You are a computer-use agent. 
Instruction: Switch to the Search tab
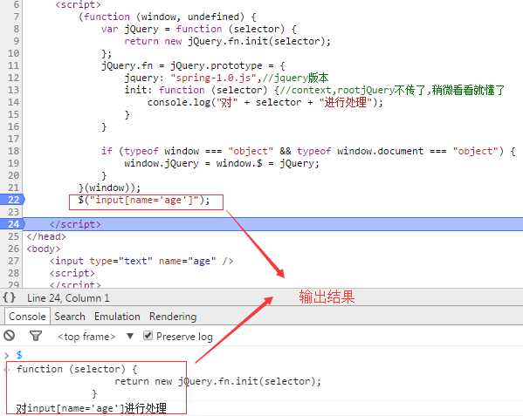[x=70, y=316]
